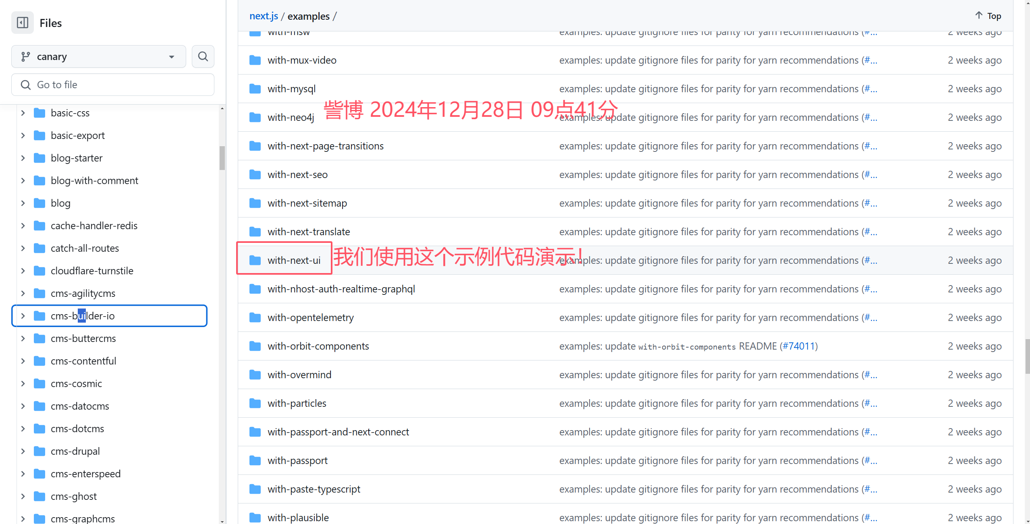Screen dimensions: 1030x524
Task: Open the with-opentelemetry folder
Action: 311,318
